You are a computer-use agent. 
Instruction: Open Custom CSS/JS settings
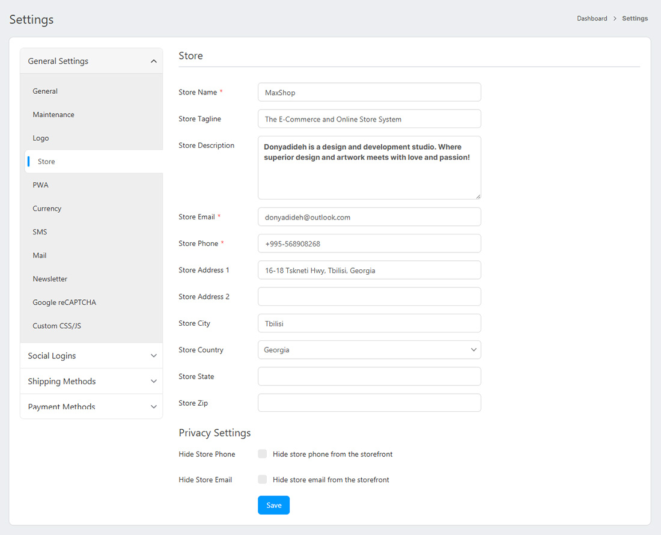[x=56, y=326]
